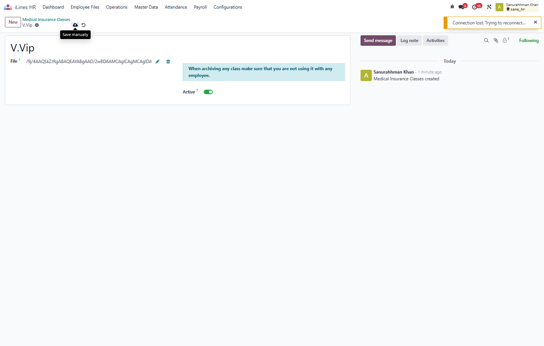This screenshot has width=544, height=346.
Task: Click the wrench and screwdriver tools icon
Action: tap(489, 7)
